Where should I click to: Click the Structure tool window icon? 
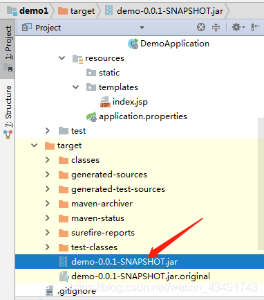click(x=8, y=134)
